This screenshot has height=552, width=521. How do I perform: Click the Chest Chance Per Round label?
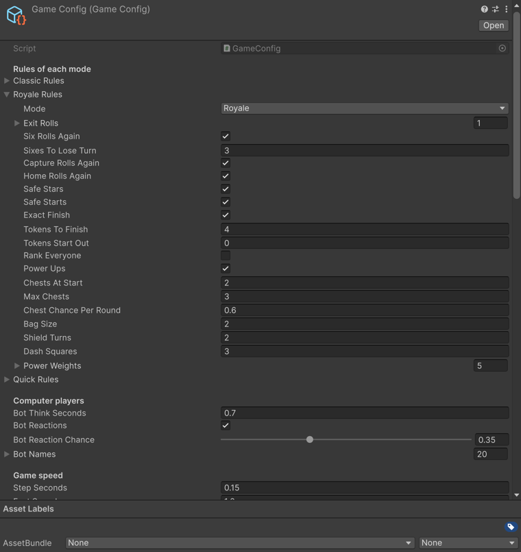pyautogui.click(x=72, y=310)
